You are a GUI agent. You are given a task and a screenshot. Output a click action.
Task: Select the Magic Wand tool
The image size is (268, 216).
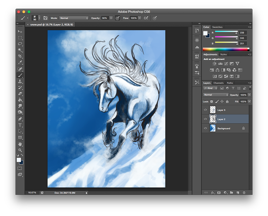point(20,50)
